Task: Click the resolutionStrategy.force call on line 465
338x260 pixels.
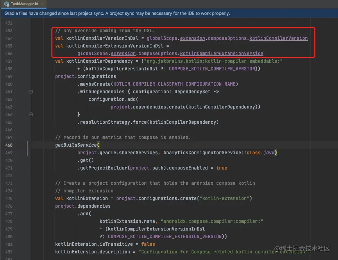Action: pyautogui.click(x=148, y=122)
